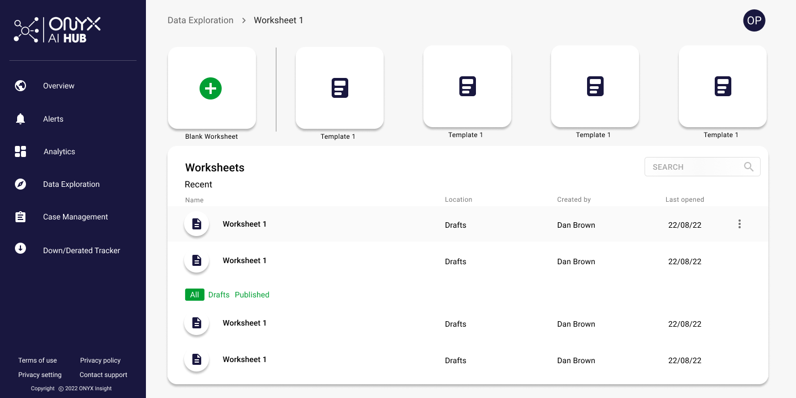The width and height of the screenshot is (796, 398).
Task: Click the 22/08/22 date beside the three-dot menu
Action: 685,225
